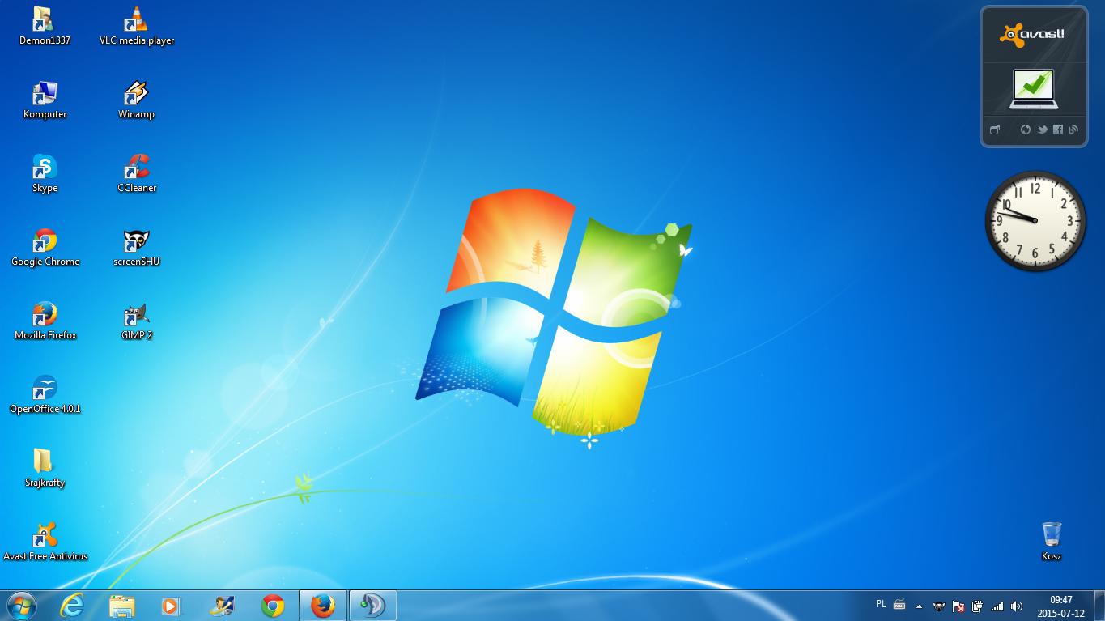Select the Demon1337 user folder icon
1105x621 pixels.
(45, 25)
